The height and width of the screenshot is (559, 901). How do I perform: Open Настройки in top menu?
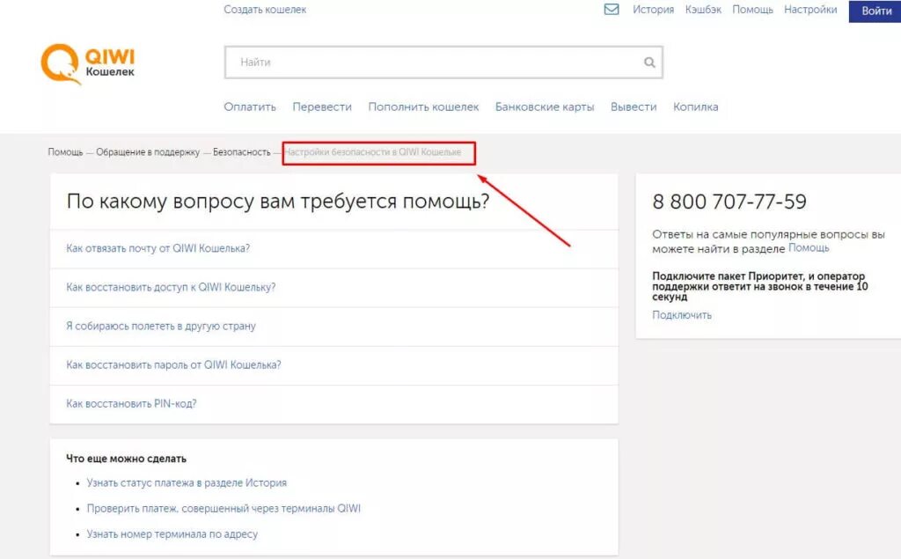[810, 10]
